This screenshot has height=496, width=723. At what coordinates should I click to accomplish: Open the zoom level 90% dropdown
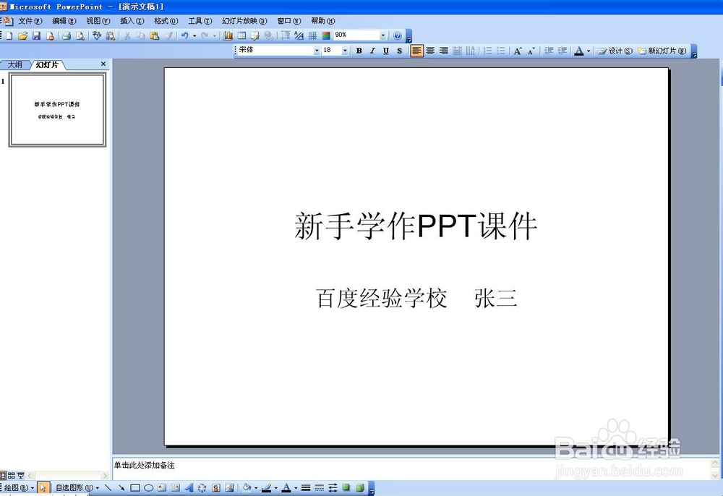tap(382, 35)
